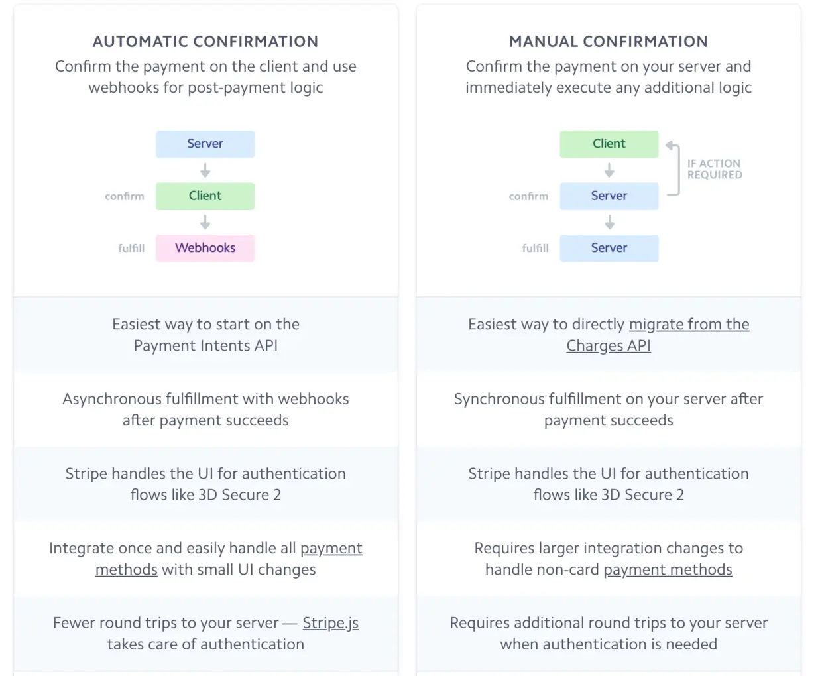Screen dimensions: 822x676
Task: Select the green Client box in the Manual Confirmation diagram
Action: 609,144
